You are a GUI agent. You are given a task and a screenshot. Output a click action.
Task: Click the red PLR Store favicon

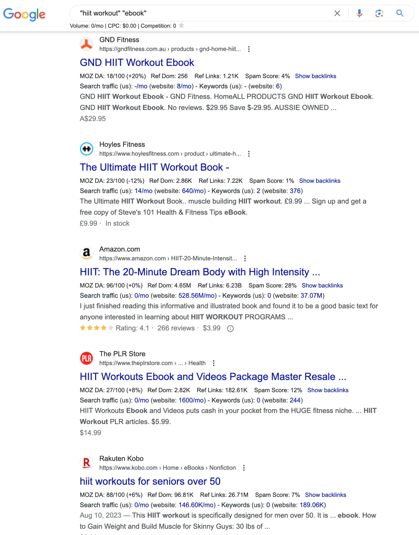86,358
